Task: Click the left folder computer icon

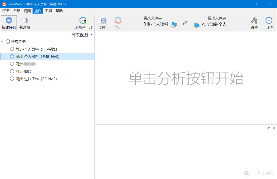Action: point(174,25)
